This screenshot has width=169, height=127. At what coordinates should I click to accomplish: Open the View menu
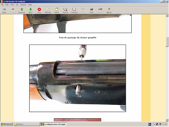click(x=12, y=5)
